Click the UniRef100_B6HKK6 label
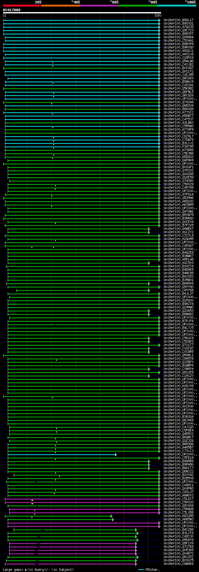199x572 pixels. [x=178, y=283]
